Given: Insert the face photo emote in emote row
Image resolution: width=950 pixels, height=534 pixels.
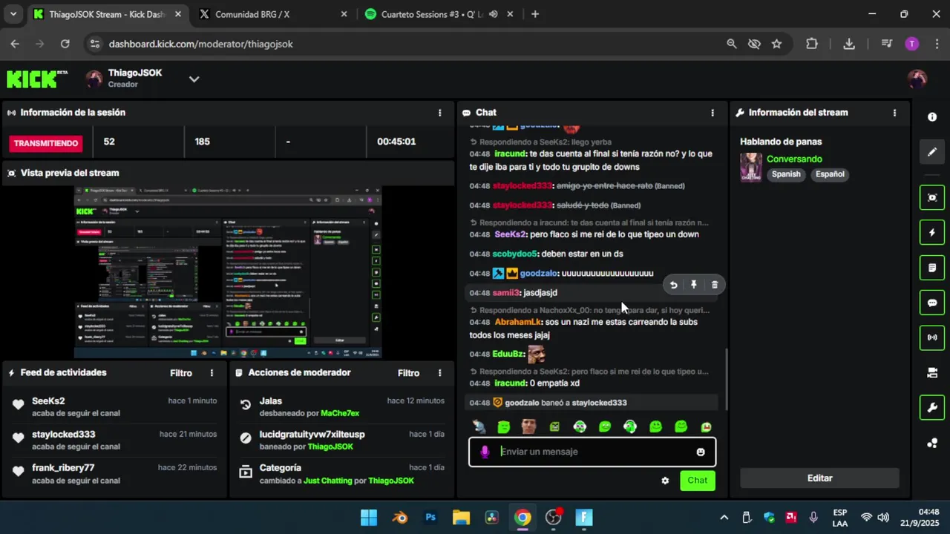Looking at the screenshot, I should click(529, 426).
